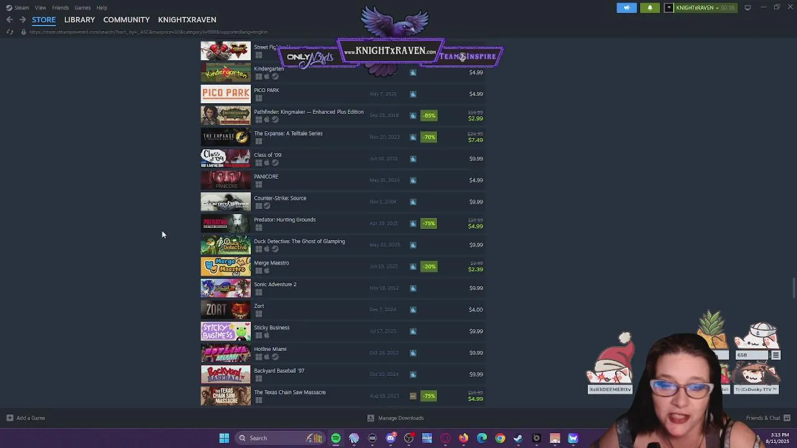797x448 pixels.
Task: Switch to the COMMUNITY tab
Action: point(126,20)
